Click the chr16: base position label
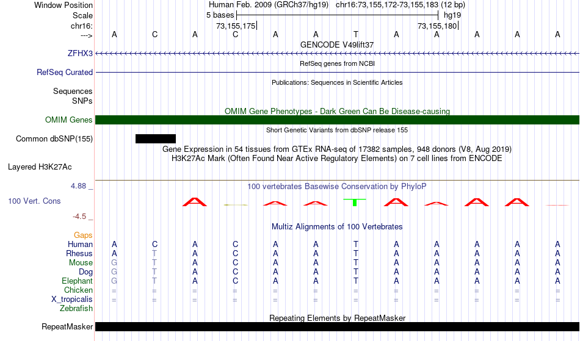This screenshot has width=580, height=341. 82,26
